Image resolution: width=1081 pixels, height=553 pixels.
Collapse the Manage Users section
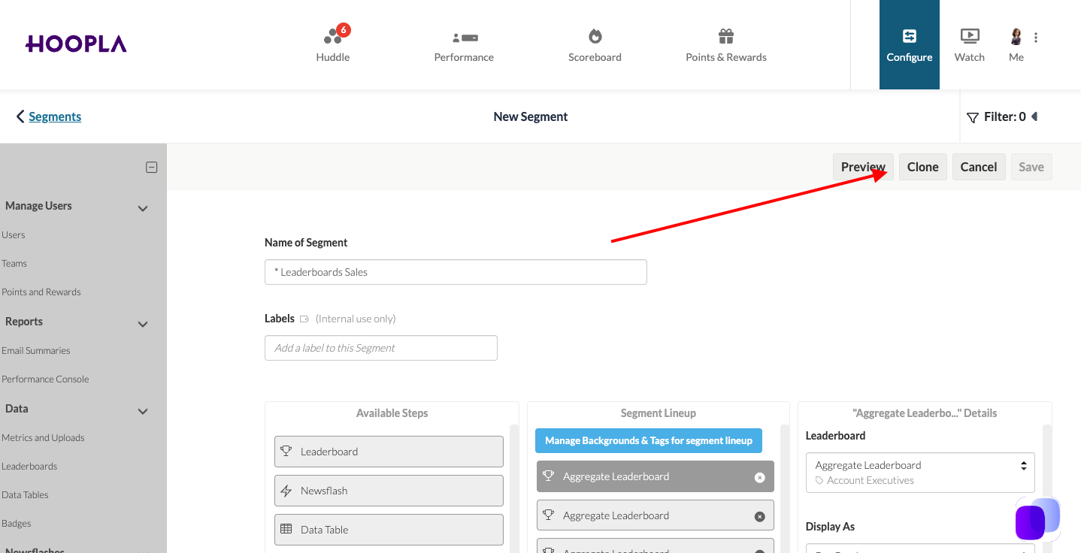[x=143, y=208]
